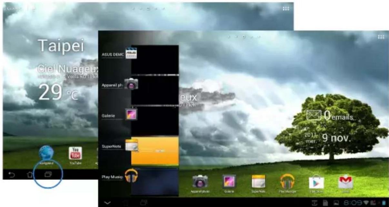Tap the home button on front screen

coord(125,202)
